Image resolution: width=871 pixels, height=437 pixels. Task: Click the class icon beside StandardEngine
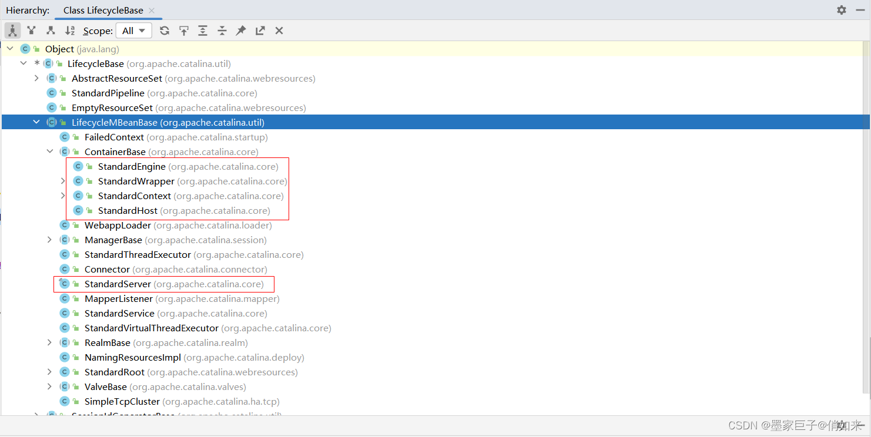[78, 166]
